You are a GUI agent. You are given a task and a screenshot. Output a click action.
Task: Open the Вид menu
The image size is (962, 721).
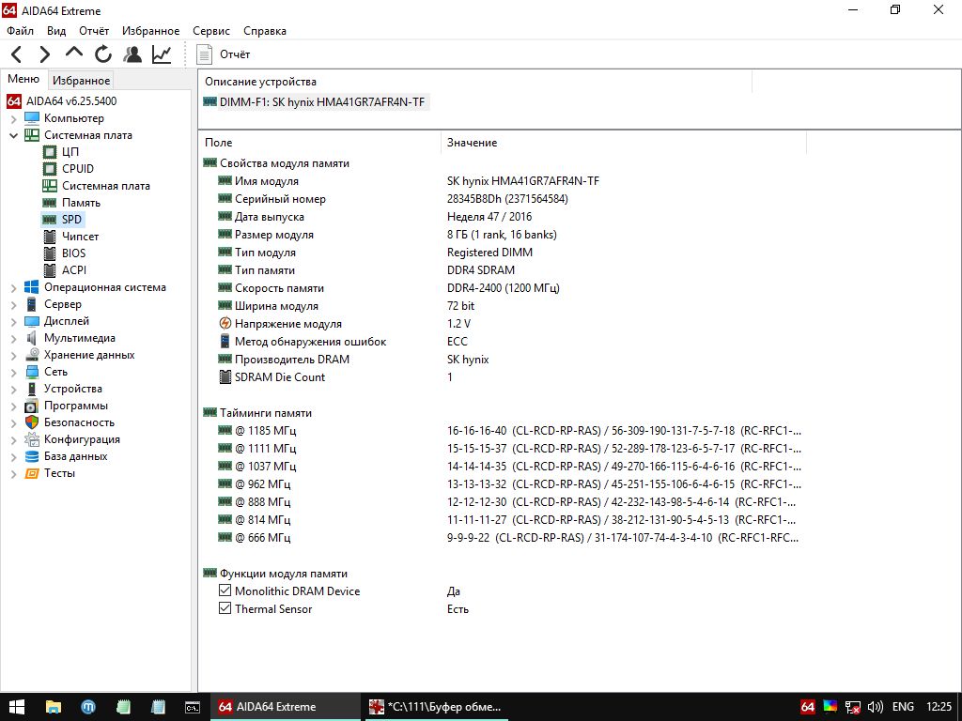tap(56, 31)
